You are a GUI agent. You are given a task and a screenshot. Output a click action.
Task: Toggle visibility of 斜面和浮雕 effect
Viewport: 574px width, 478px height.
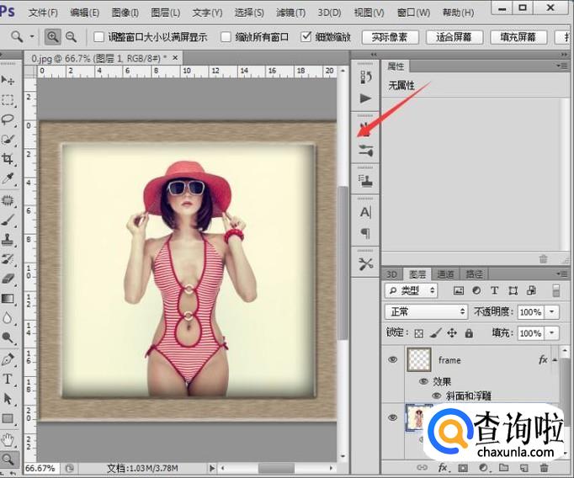click(436, 395)
